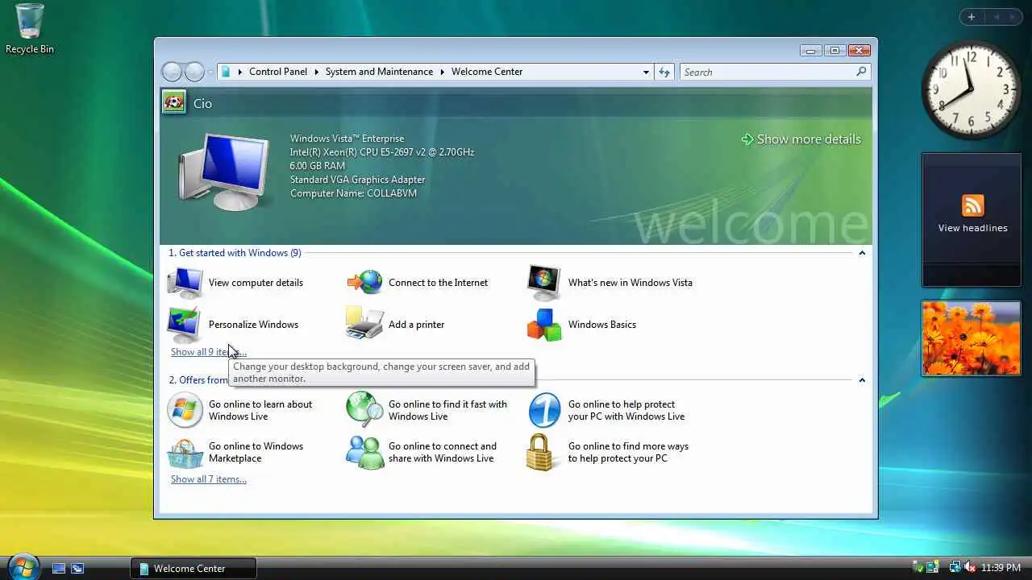Viewport: 1032px width, 580px height.
Task: Select Welcome Center in the breadcrumb
Action: tap(487, 72)
